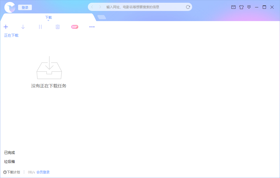Click the plus icon to add download task
The image size is (280, 178).
(6, 27)
